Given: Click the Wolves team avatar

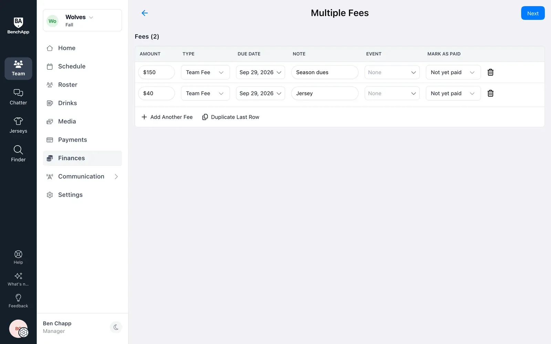Looking at the screenshot, I should 52,21.
